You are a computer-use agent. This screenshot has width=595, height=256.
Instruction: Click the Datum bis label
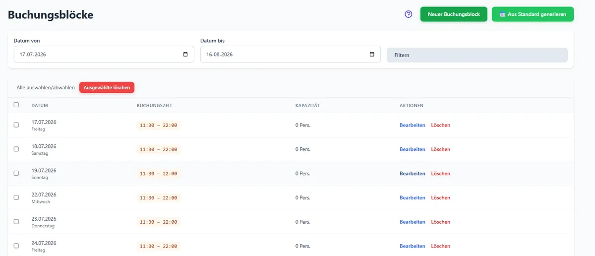tap(213, 41)
